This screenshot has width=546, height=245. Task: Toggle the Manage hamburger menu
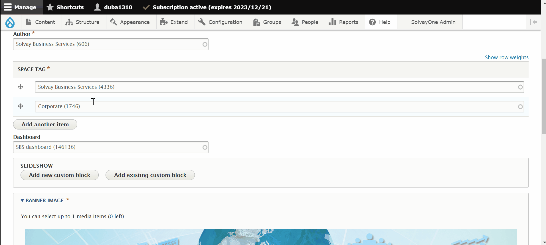click(20, 7)
